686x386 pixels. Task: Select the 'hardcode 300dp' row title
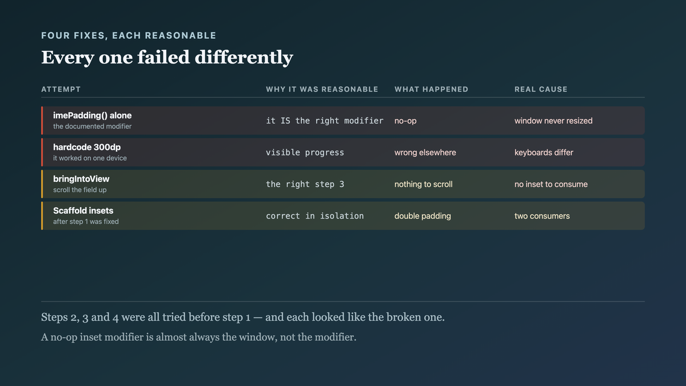pos(87,147)
